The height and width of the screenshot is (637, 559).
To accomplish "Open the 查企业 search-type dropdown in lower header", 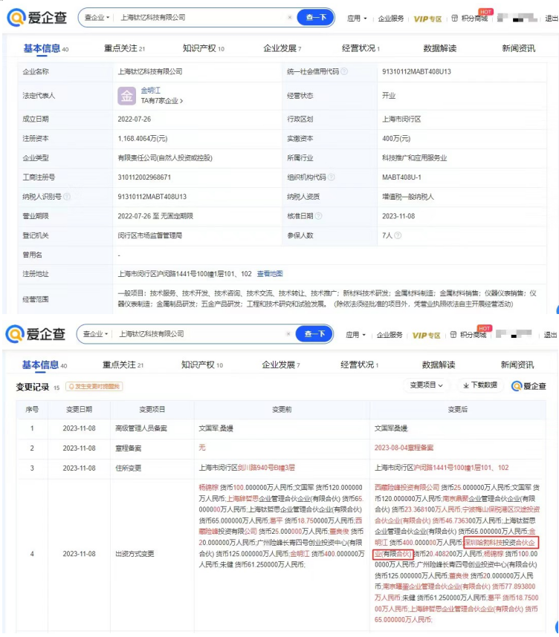I will pyautogui.click(x=95, y=334).
